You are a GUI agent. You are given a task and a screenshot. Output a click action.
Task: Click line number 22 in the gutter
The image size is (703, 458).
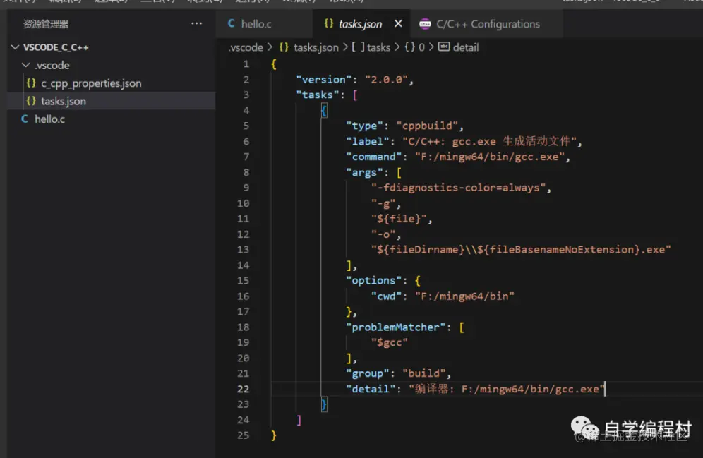pos(243,389)
